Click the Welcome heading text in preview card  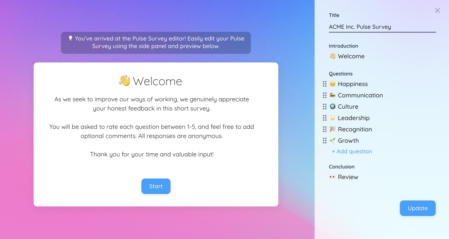(x=157, y=81)
